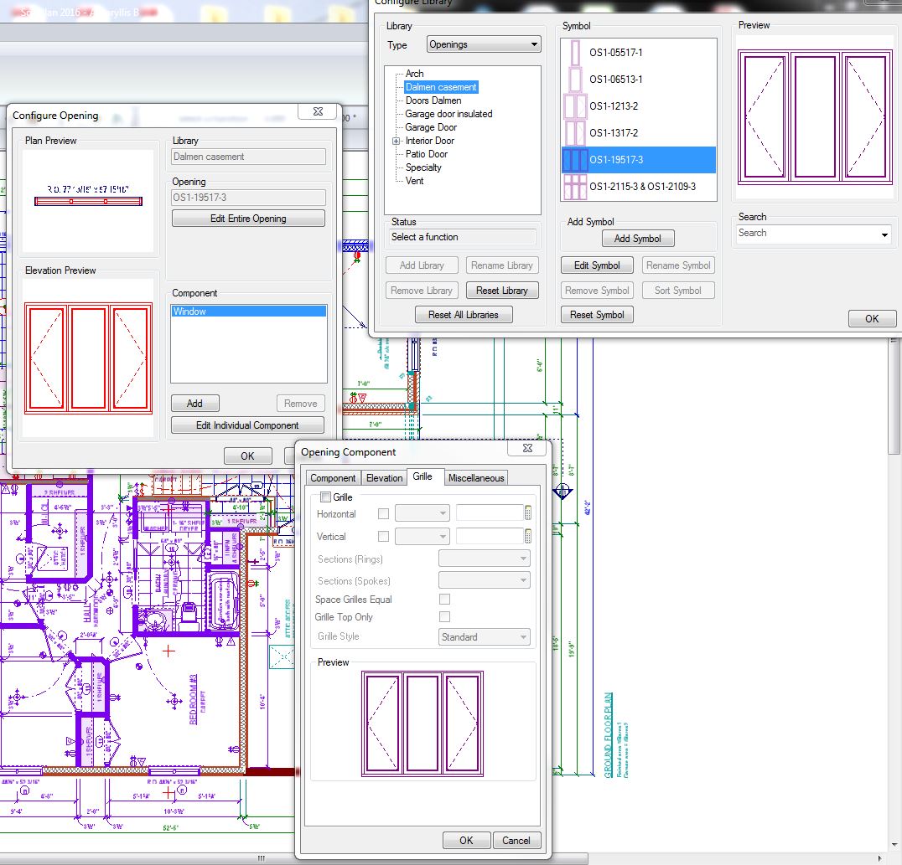Select OS1-06513-1 symbol thumbnail icon

[x=575, y=80]
